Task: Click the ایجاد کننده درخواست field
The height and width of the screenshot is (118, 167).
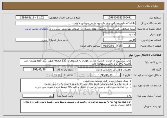Action: [92, 29]
